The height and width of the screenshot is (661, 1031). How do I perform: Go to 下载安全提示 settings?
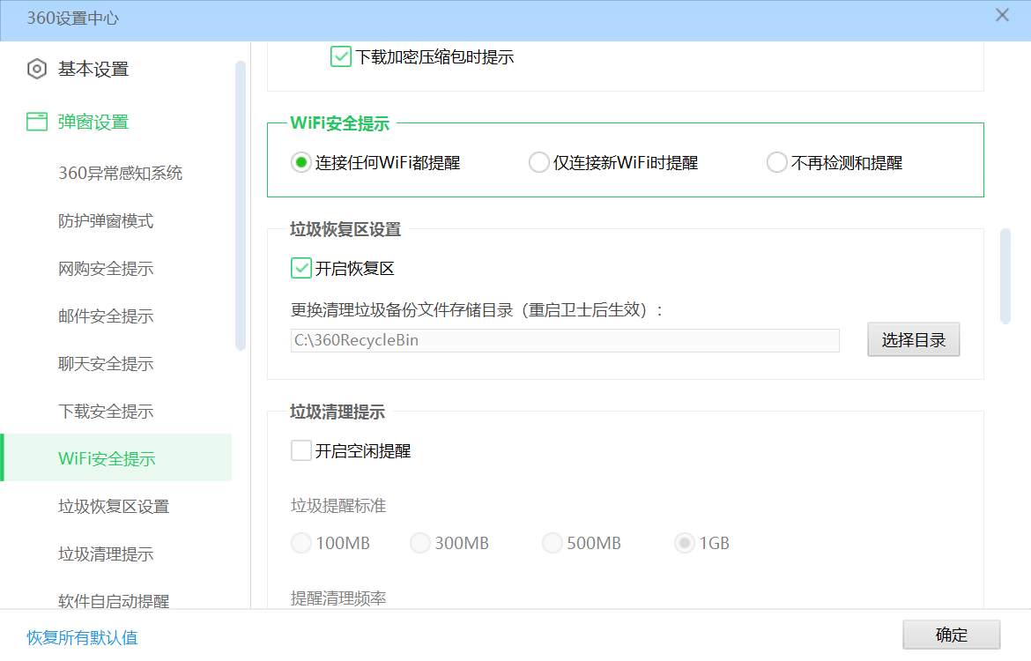coord(106,411)
